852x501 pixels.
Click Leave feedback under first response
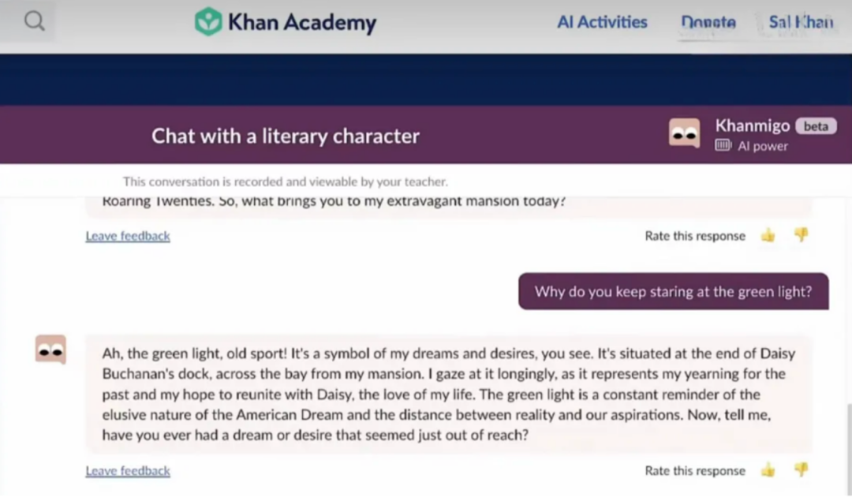tap(128, 236)
